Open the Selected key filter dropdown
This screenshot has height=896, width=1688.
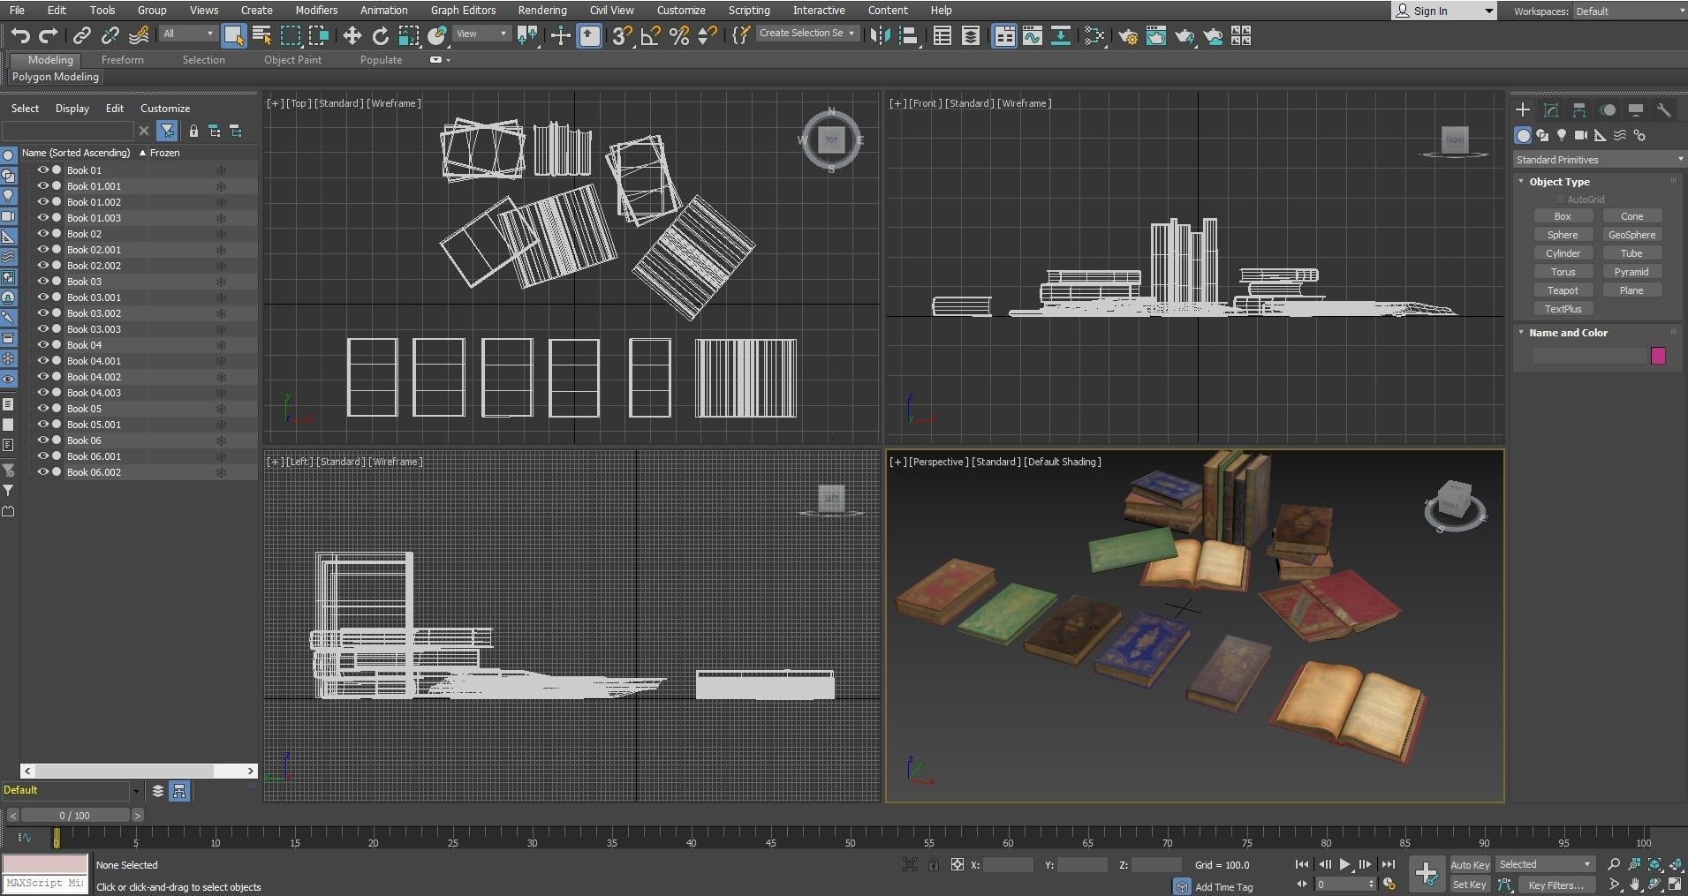pos(1545,864)
